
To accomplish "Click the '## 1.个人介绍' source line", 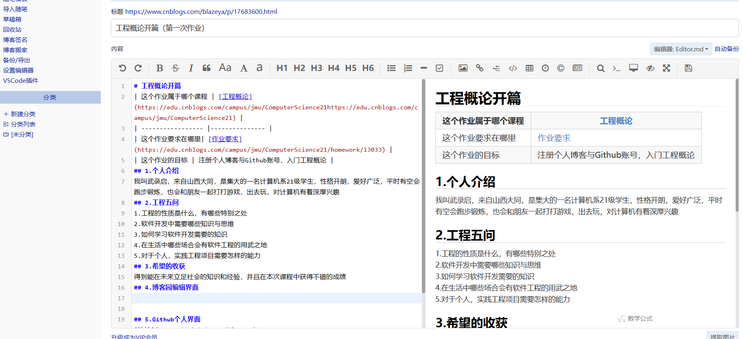I will coord(156,171).
